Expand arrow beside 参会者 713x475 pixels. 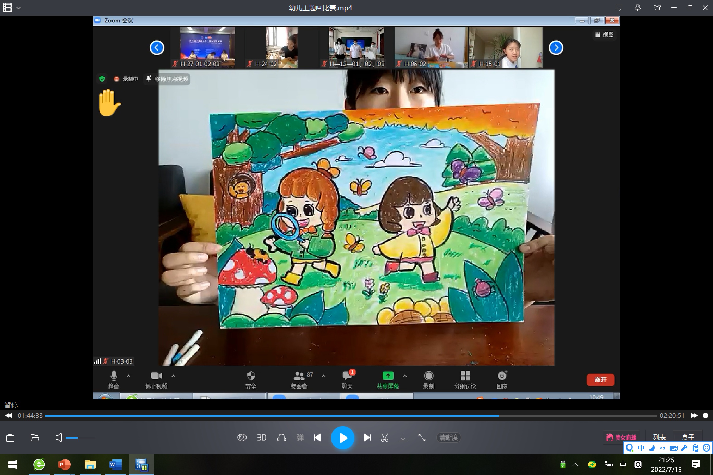pos(323,376)
